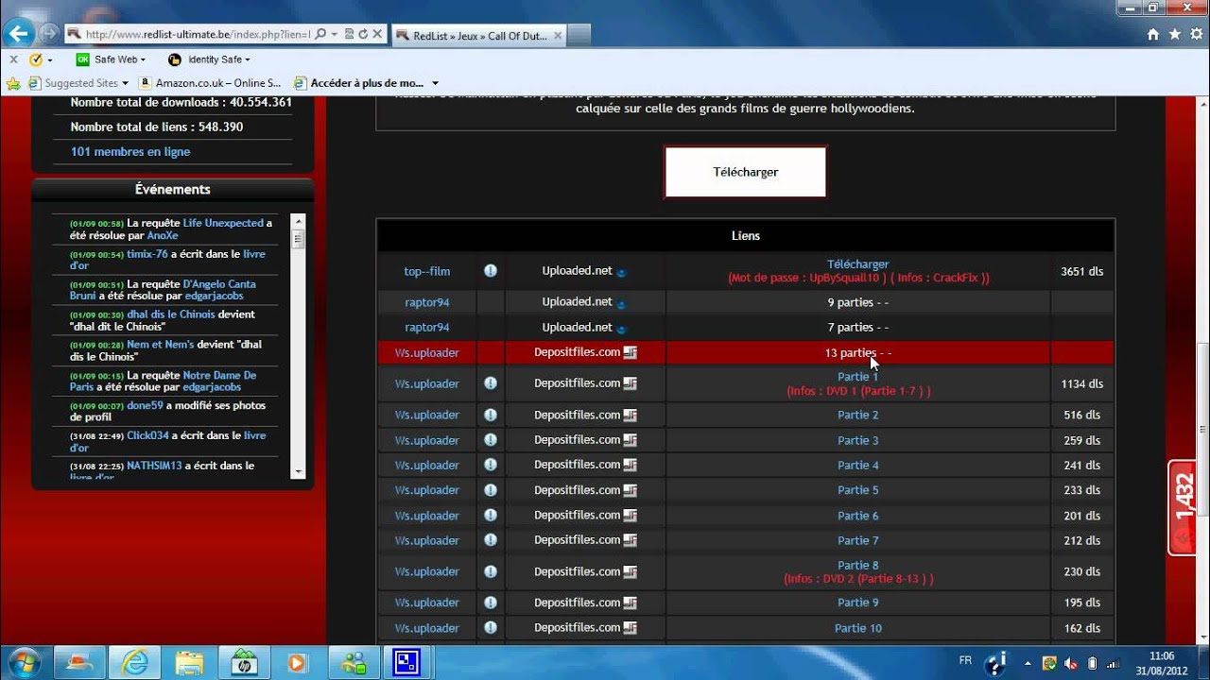The height and width of the screenshot is (680, 1210).
Task: Open Windows Media Player taskbar icon
Action: point(298,662)
